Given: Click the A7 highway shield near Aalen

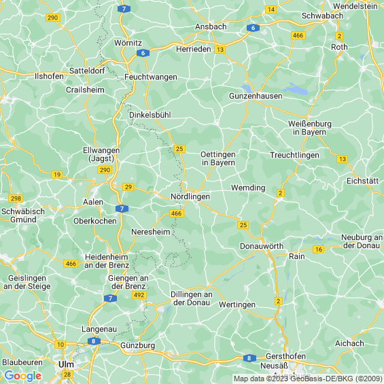Looking at the screenshot, I should click(122, 209).
